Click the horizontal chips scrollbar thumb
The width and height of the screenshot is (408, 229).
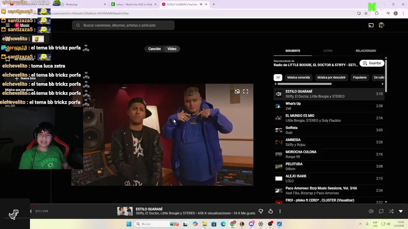[x=304, y=84]
